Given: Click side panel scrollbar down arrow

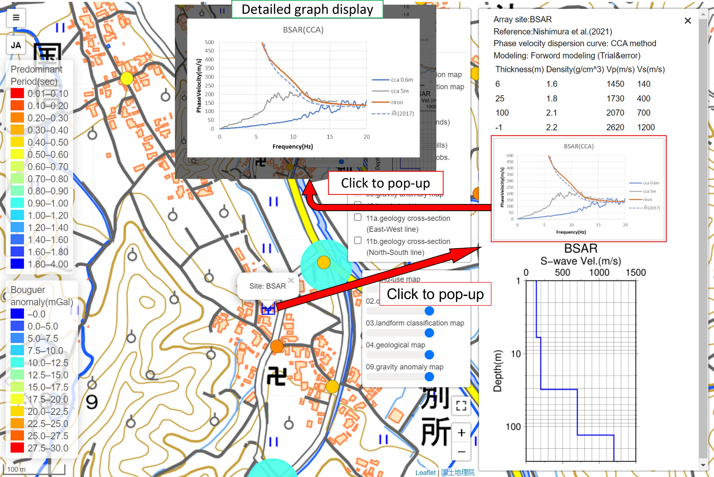Looking at the screenshot, I should click(703, 465).
